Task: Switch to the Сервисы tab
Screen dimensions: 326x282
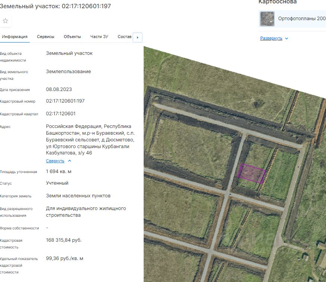Action: tap(45, 37)
